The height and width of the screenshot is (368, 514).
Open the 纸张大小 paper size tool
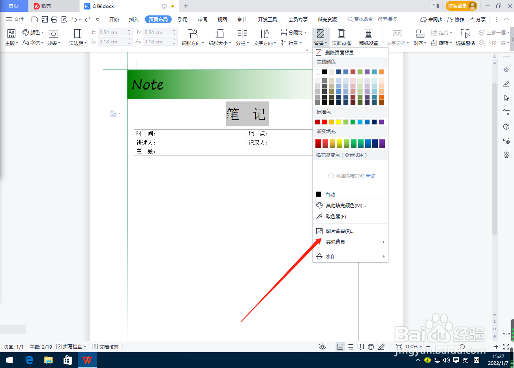(220, 38)
